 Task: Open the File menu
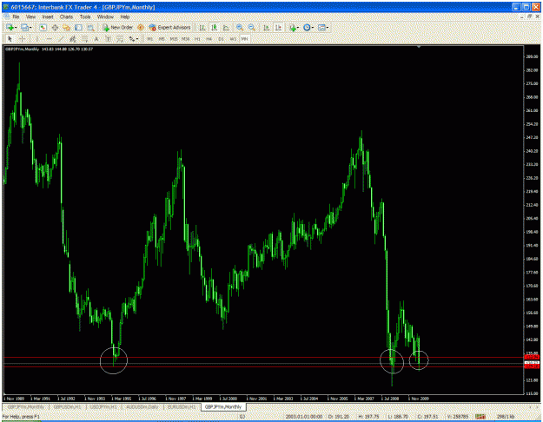16,16
